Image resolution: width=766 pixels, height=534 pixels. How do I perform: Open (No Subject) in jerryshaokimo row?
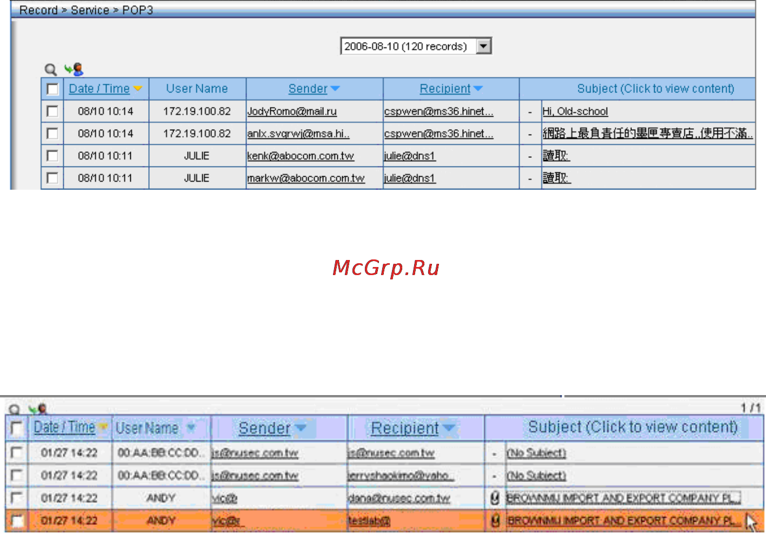tap(536, 475)
